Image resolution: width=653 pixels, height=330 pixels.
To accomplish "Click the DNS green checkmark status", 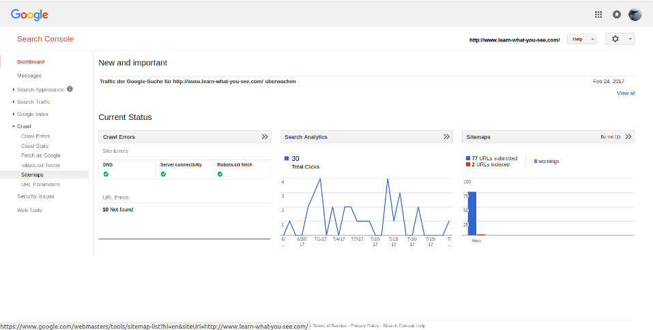I will tap(106, 174).
